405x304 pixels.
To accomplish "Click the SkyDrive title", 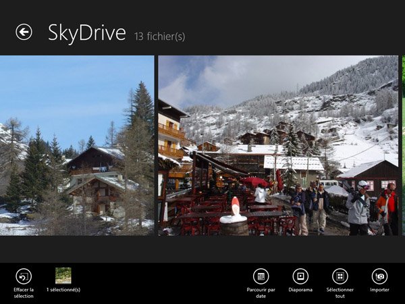I will pyautogui.click(x=87, y=33).
